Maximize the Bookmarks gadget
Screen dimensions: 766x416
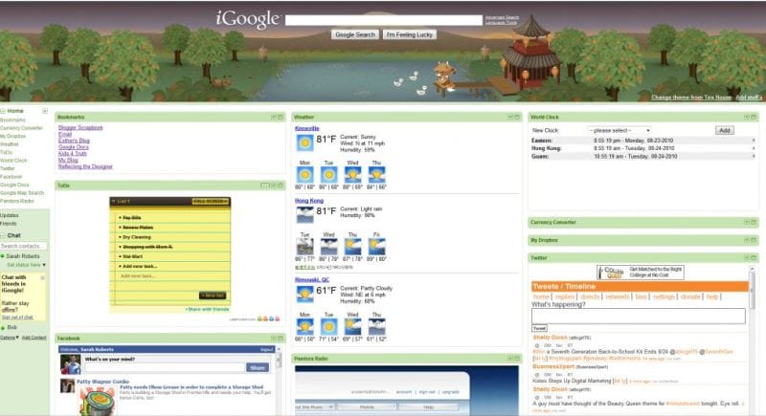pyautogui.click(x=281, y=117)
